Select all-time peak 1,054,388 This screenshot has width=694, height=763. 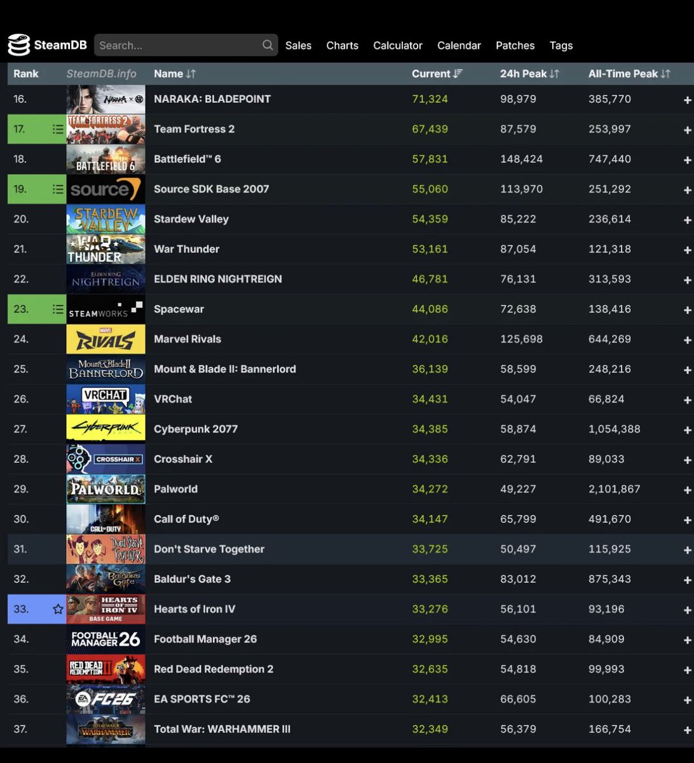pyautogui.click(x=614, y=429)
